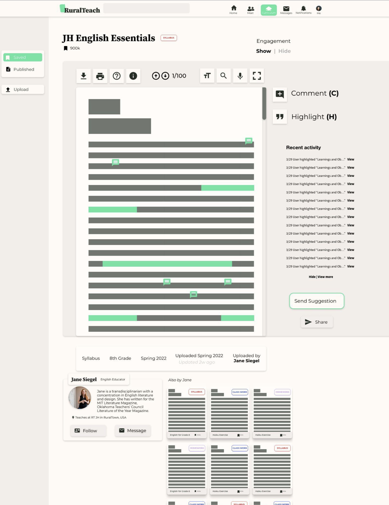The image size is (389, 505).
Task: Click View more under recent activity
Action: click(x=325, y=277)
